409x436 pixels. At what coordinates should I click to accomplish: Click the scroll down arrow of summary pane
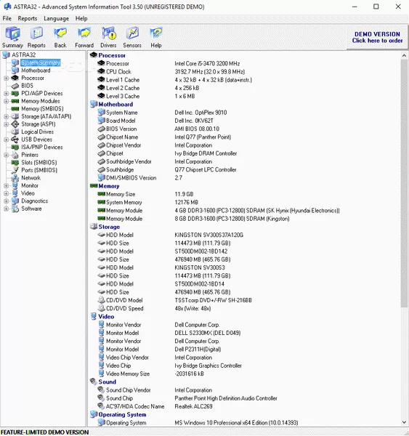[x=404, y=422]
